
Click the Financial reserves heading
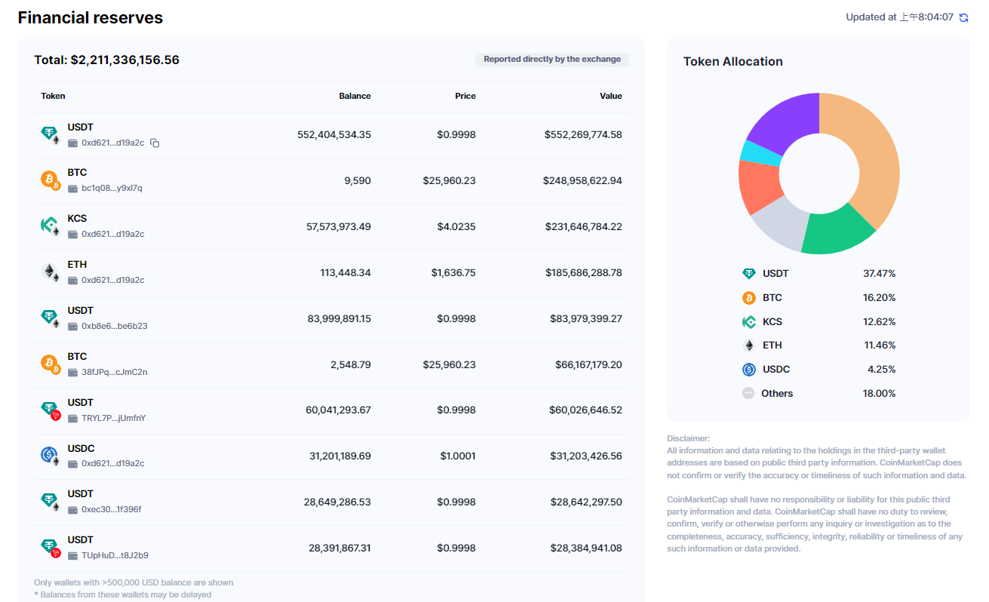pos(91,17)
